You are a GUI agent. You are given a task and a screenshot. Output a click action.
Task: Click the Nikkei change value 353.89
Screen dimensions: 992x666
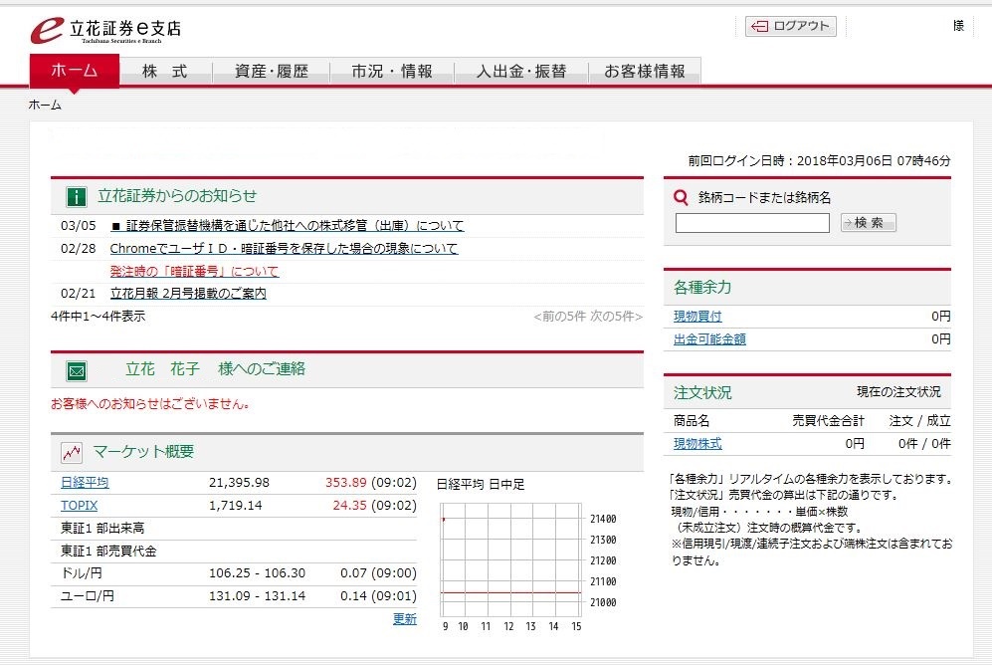coord(346,483)
